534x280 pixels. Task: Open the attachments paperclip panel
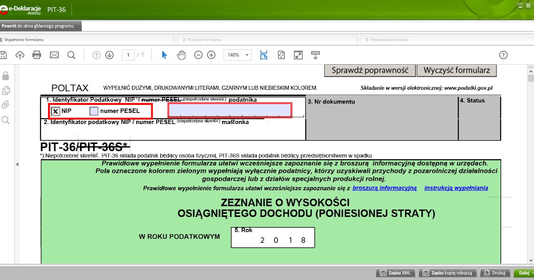point(6,105)
